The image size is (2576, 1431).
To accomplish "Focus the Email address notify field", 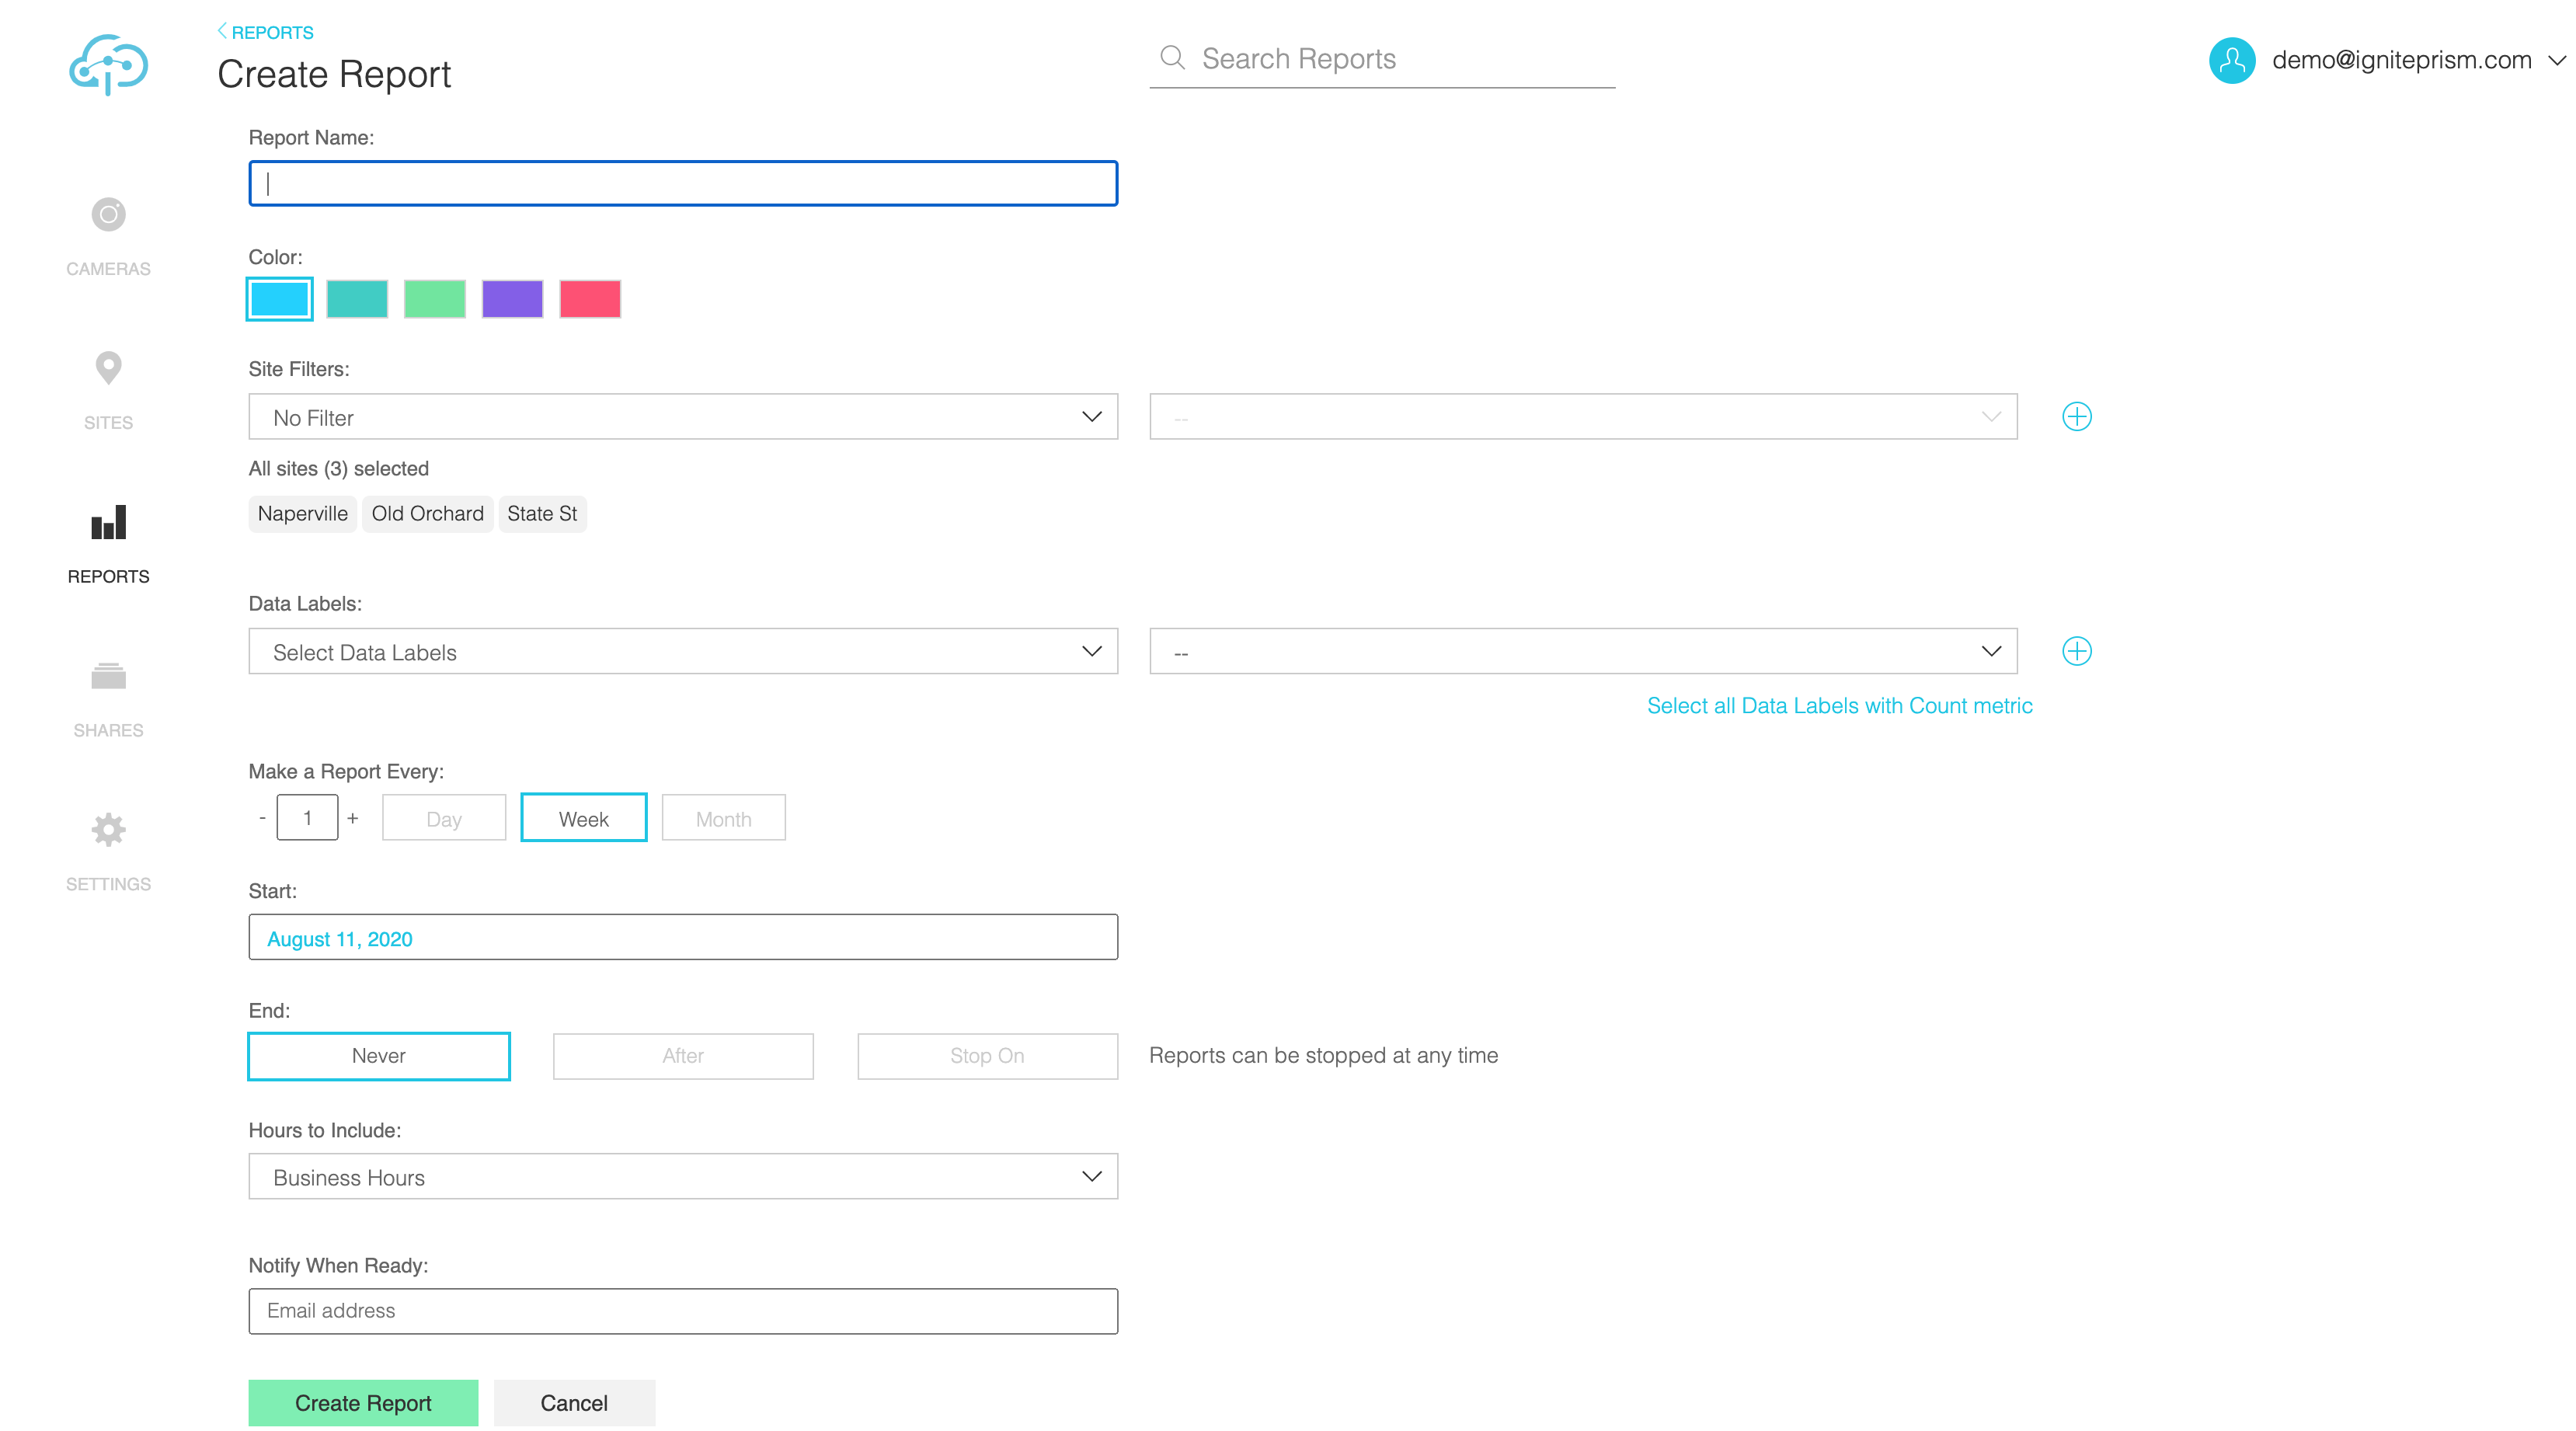I will tap(683, 1311).
